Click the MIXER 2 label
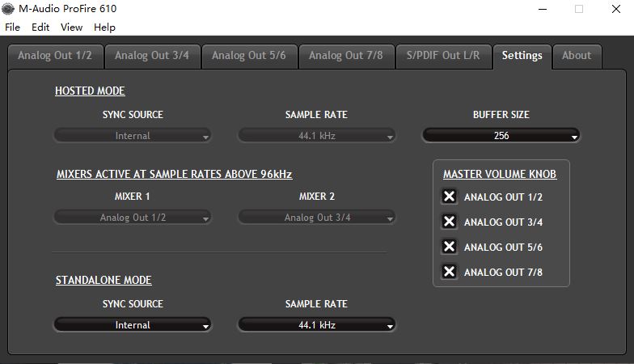Image resolution: width=634 pixels, height=364 pixels. [317, 197]
